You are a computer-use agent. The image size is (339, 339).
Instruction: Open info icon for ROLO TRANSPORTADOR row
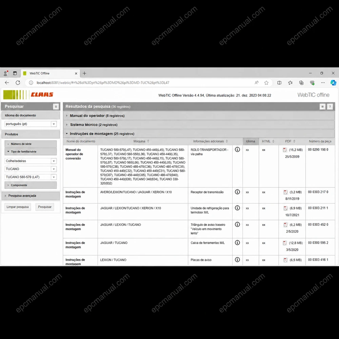[237, 149]
